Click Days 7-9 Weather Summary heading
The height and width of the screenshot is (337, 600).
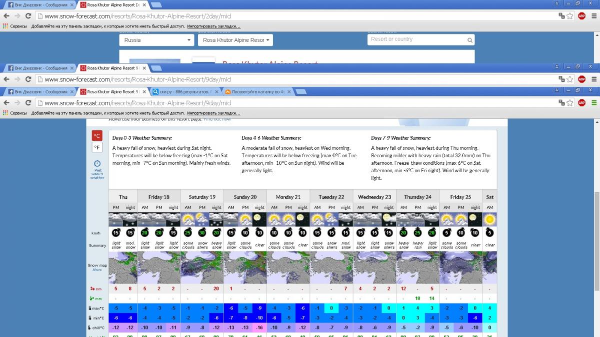click(x=400, y=138)
